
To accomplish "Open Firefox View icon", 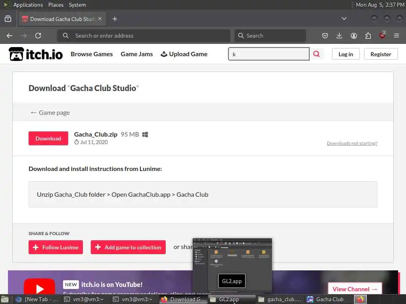I will pos(8,19).
